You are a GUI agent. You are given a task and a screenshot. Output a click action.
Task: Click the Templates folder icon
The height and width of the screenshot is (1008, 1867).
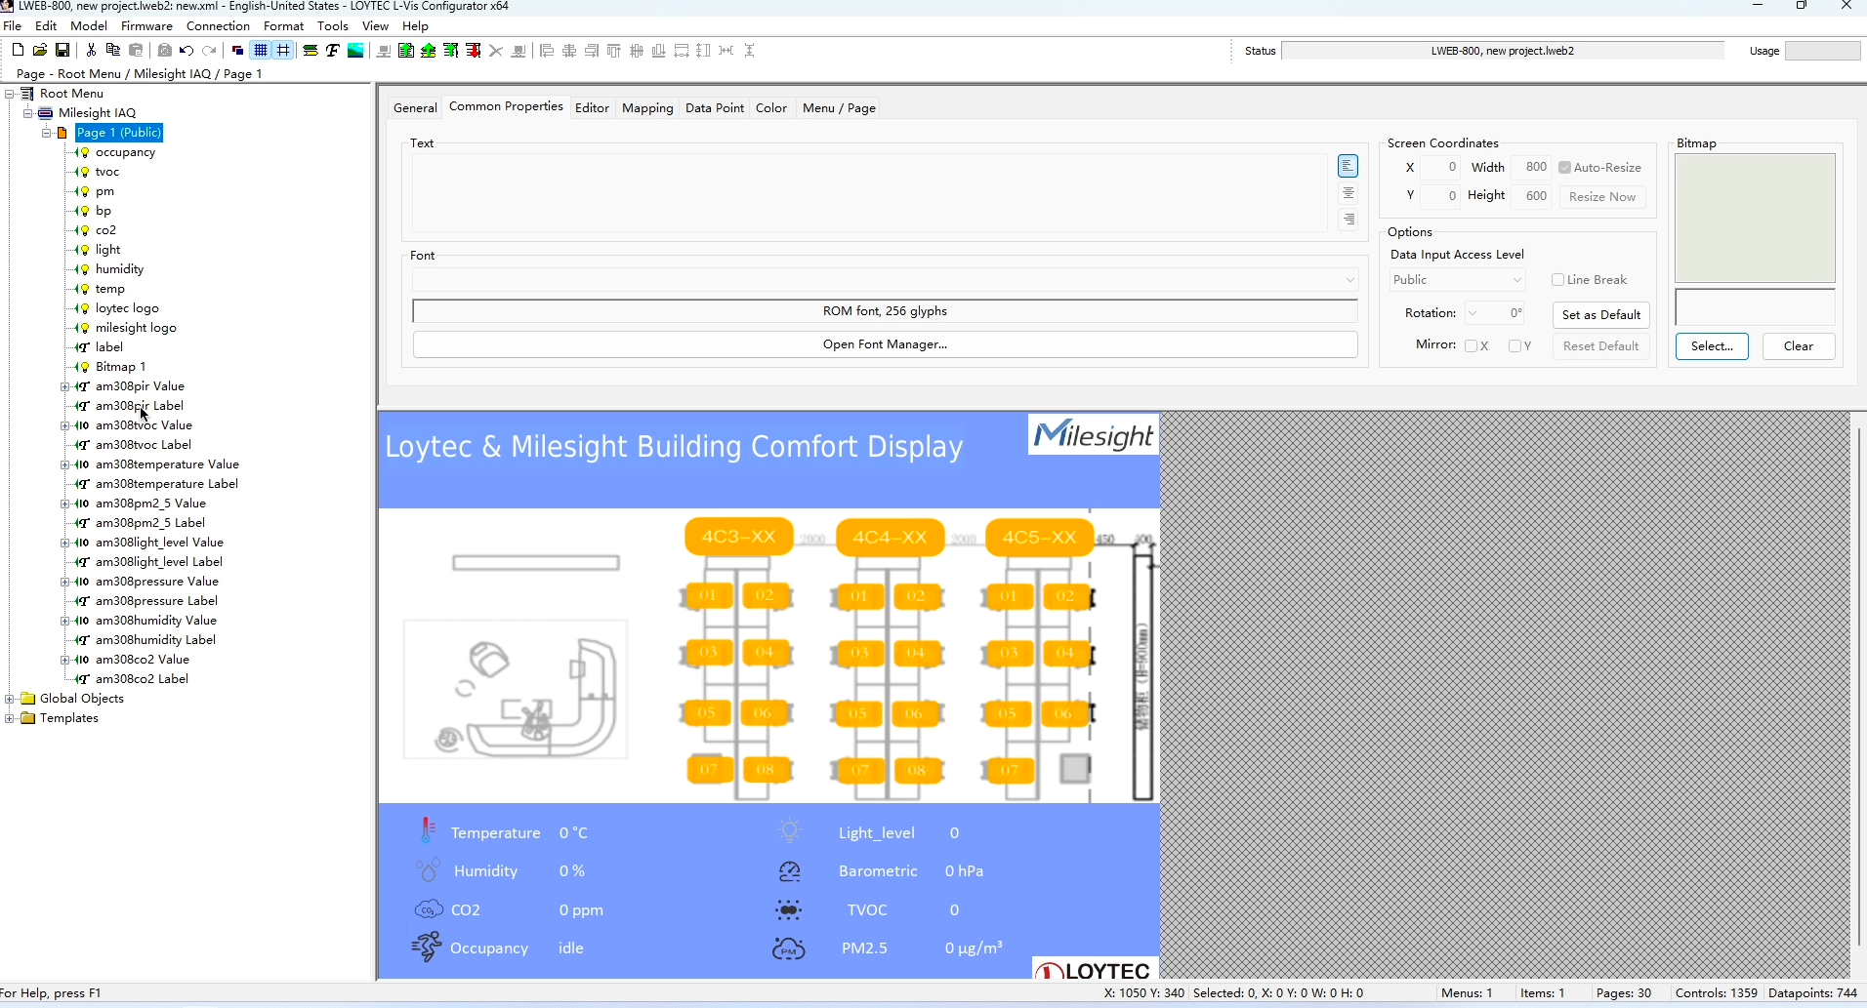[28, 718]
